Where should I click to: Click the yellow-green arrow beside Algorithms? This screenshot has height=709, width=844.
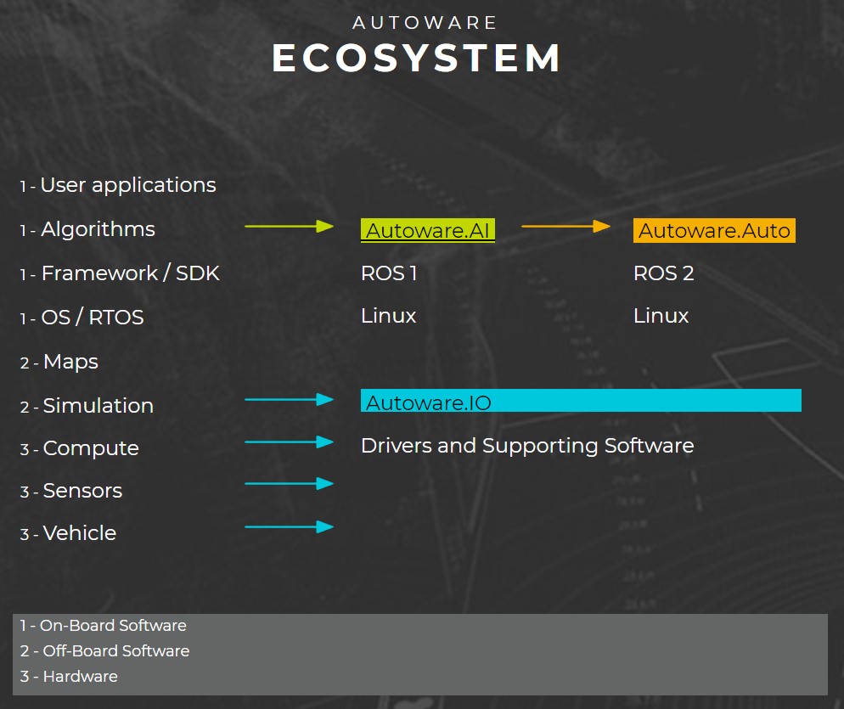pyautogui.click(x=289, y=227)
